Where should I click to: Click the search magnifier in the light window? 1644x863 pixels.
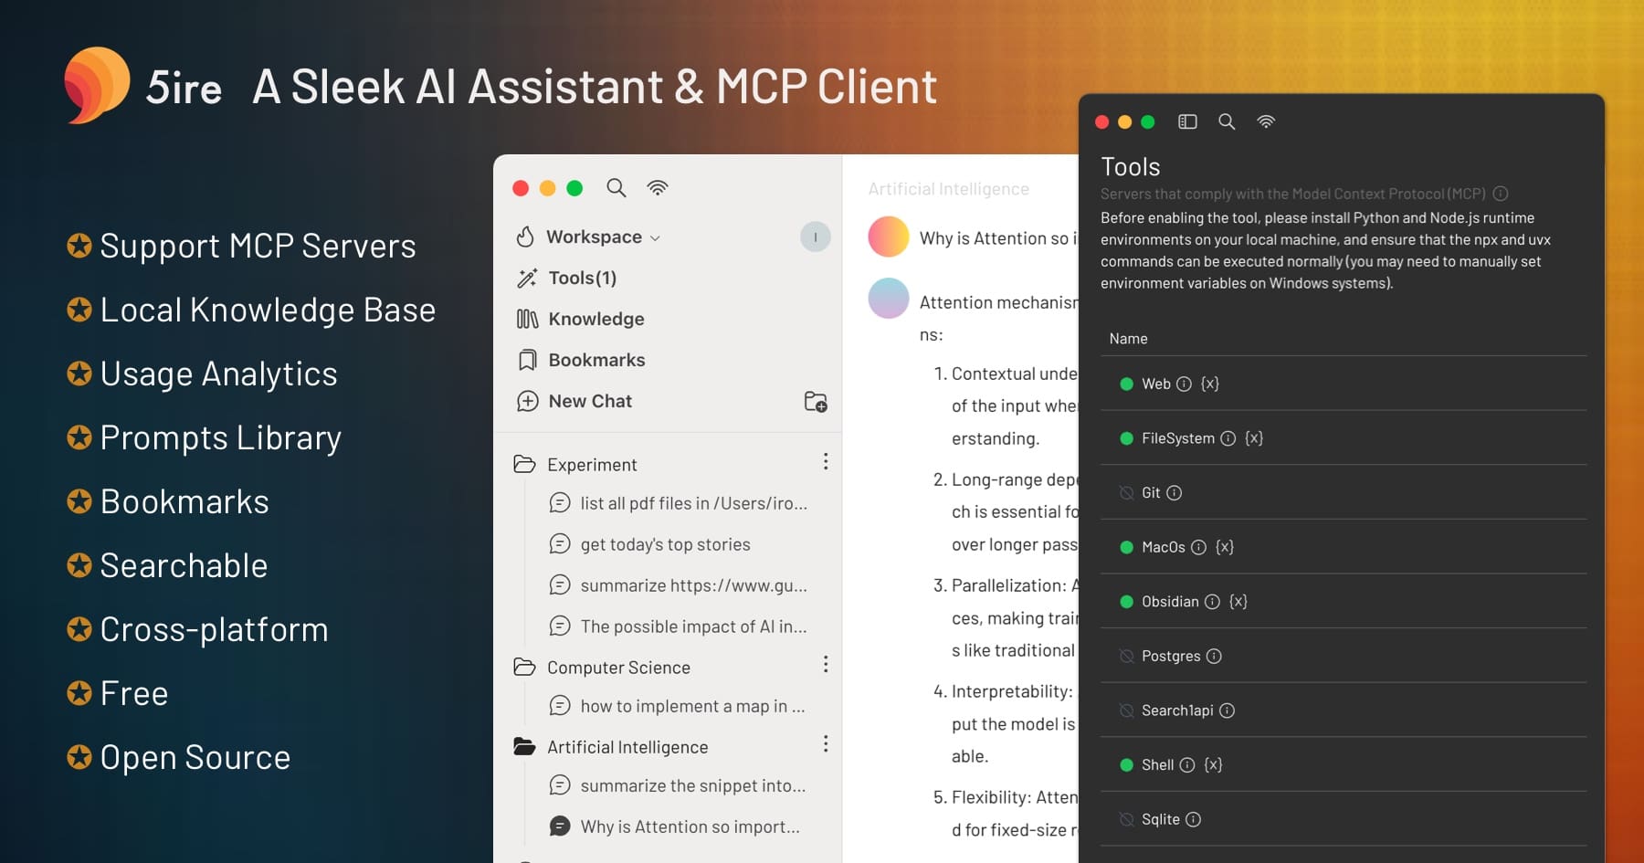[x=616, y=187]
